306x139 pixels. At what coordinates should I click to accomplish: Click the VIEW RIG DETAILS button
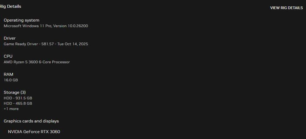coord(286,8)
